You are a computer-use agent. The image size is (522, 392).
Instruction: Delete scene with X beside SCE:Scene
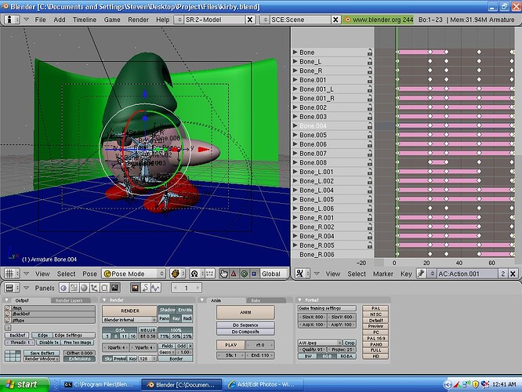tap(335, 20)
